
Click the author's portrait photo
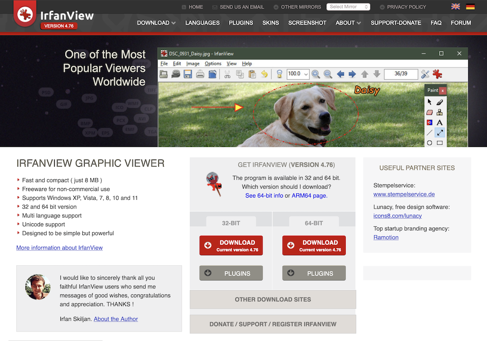(38, 287)
